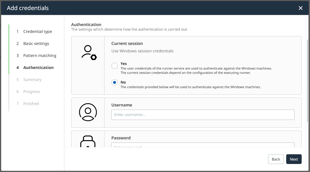Click the padlock icon beside Password

(x=88, y=141)
